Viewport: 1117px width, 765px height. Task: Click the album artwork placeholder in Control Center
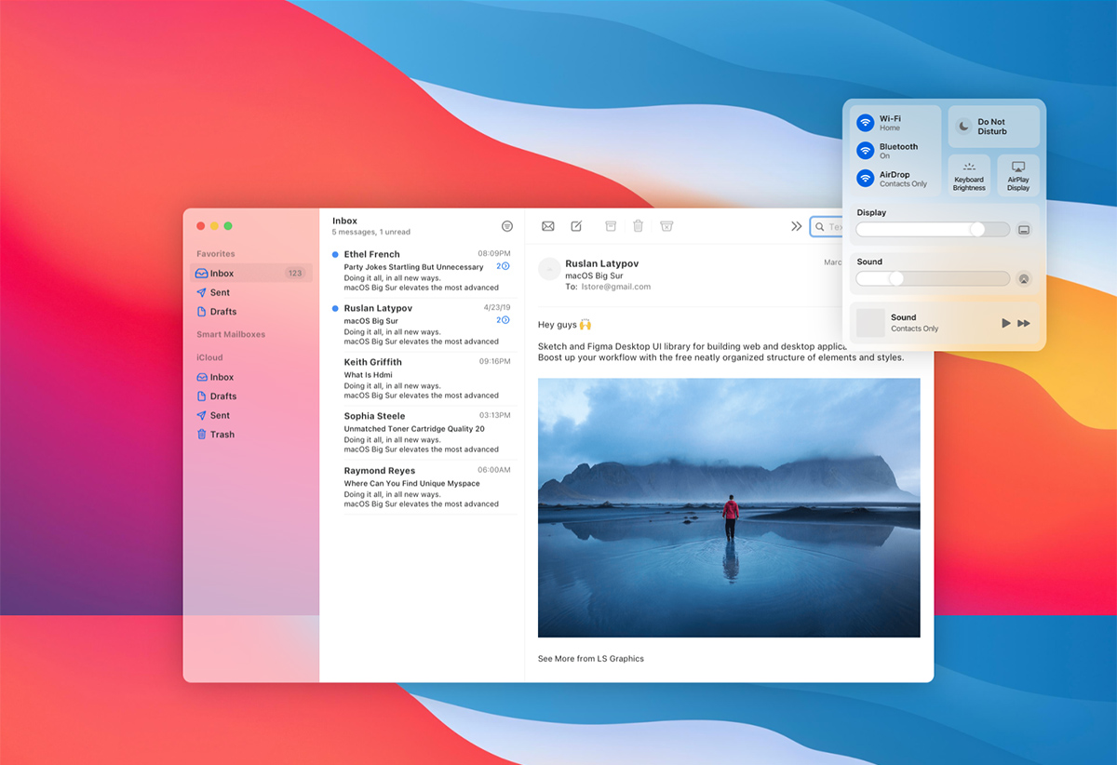coord(870,323)
